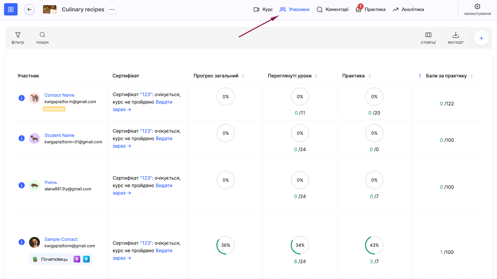The width and height of the screenshot is (497, 279).
Task: Click Sample Contact avatar photo
Action: (x=34, y=242)
